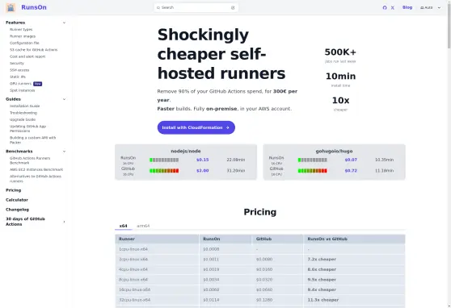Click the arrow icon on Install with CloudFormation

coord(227,127)
